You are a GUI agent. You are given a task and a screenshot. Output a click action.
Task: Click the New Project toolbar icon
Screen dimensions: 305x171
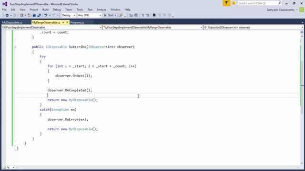coord(21,15)
